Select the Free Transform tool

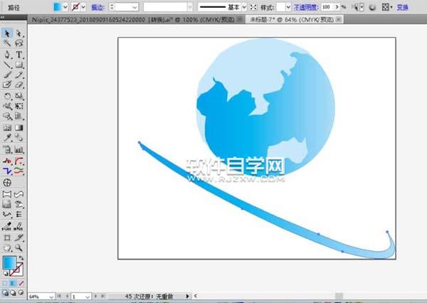(x=19, y=106)
